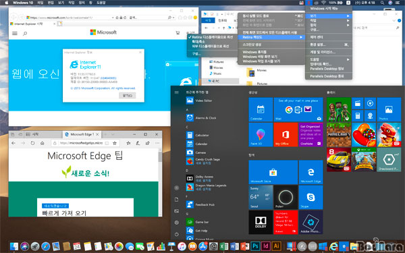
Task: Open Feedback Hub in the Start list
Action: [x=200, y=204]
